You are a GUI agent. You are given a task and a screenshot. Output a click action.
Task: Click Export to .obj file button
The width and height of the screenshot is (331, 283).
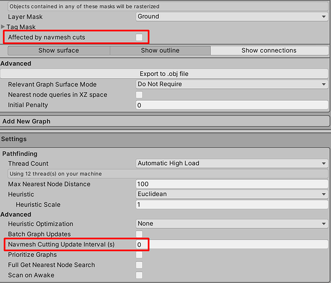164,74
